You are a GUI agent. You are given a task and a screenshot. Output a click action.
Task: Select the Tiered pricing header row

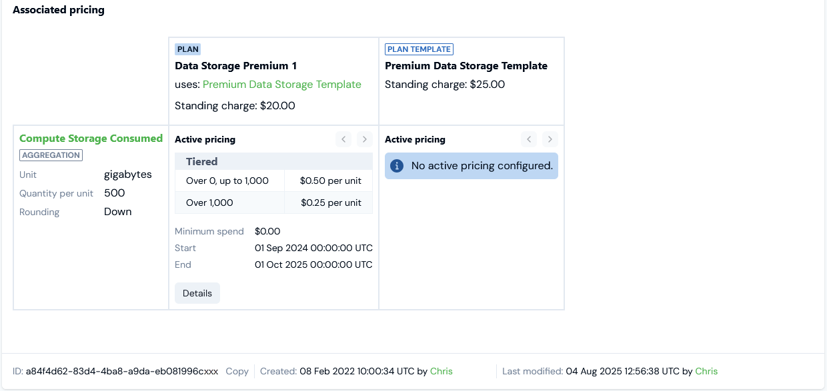273,161
